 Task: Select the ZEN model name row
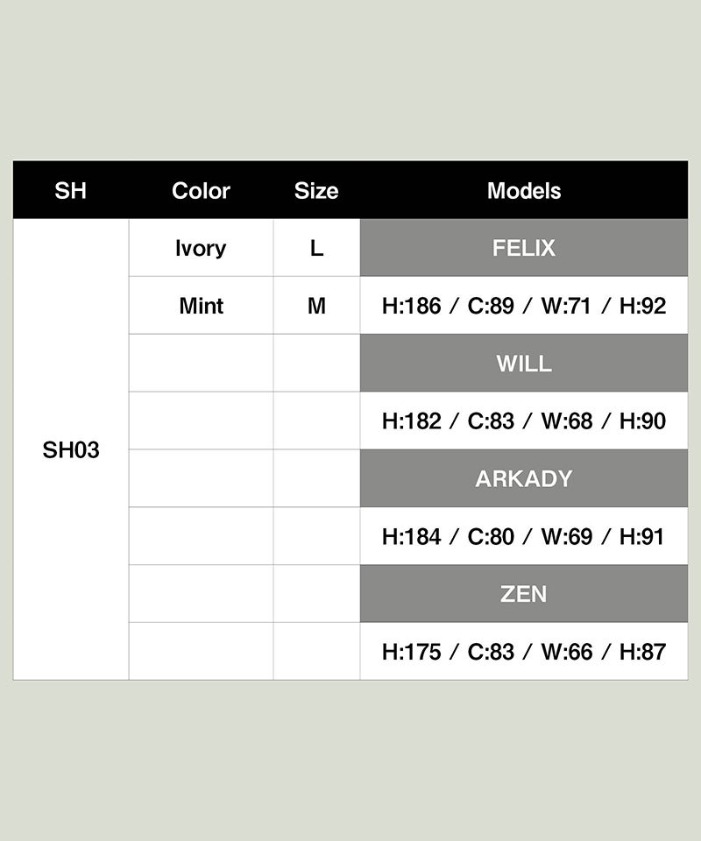(x=524, y=594)
